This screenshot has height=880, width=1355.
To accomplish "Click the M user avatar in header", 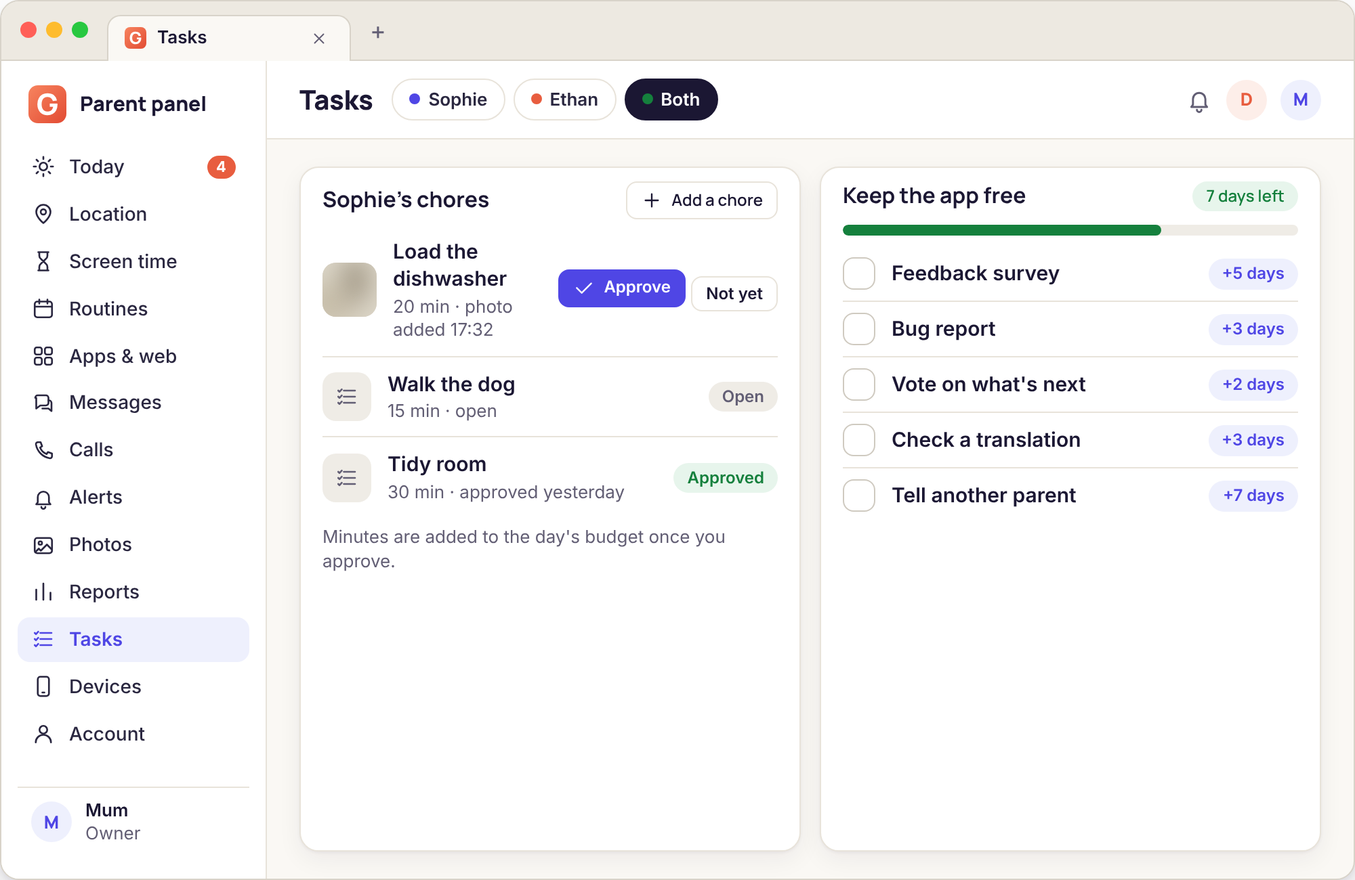I will coord(1301,100).
